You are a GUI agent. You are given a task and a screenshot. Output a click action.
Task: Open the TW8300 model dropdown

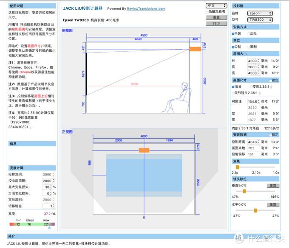pyautogui.click(x=260, y=20)
